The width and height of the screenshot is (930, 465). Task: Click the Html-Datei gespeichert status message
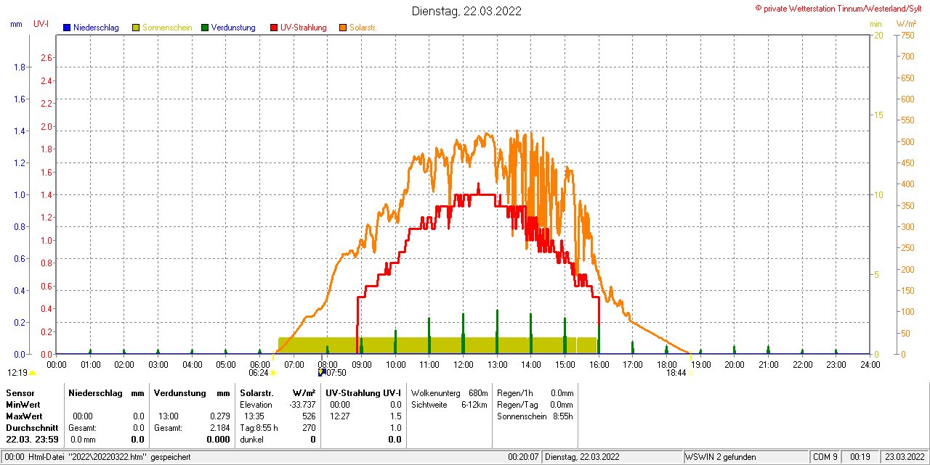click(x=97, y=457)
